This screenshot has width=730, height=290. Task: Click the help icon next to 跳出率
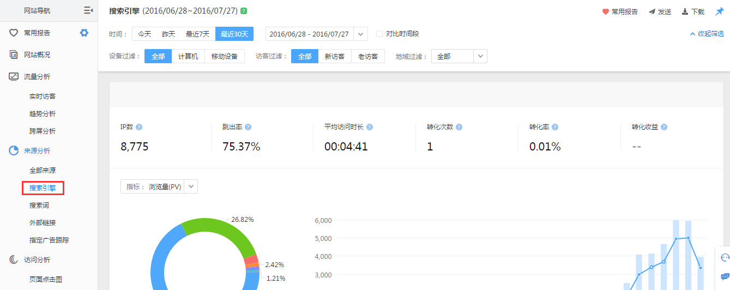pos(248,127)
